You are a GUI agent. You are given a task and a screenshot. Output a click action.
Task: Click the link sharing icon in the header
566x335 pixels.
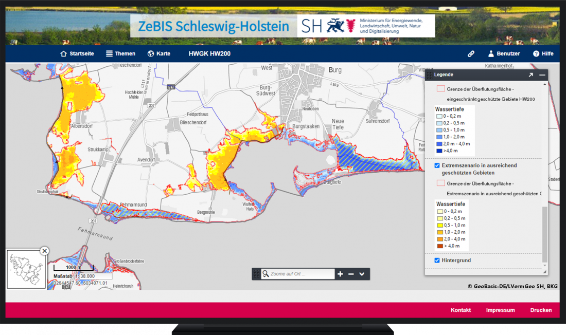[x=471, y=53]
